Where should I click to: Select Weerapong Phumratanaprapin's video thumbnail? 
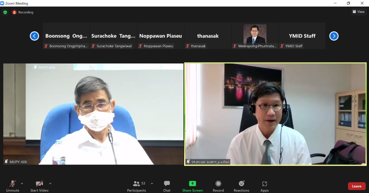(x=255, y=35)
